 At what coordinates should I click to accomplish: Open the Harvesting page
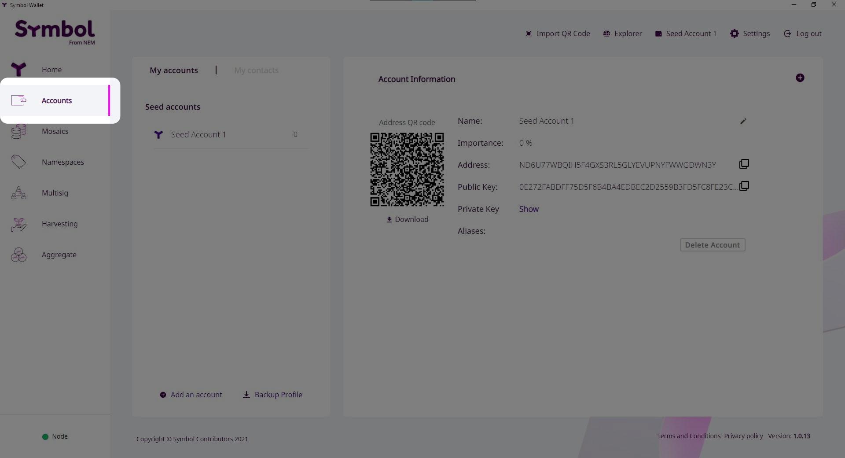click(59, 224)
